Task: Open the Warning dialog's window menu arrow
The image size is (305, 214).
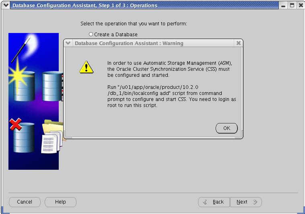Action: pyautogui.click(x=68, y=43)
